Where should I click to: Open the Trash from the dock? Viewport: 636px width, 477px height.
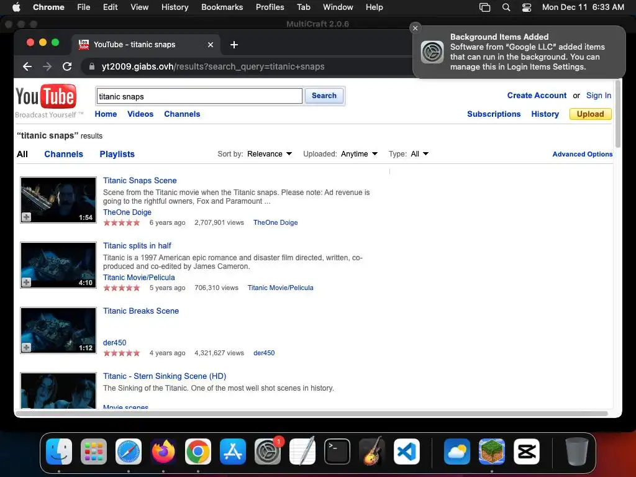(577, 452)
